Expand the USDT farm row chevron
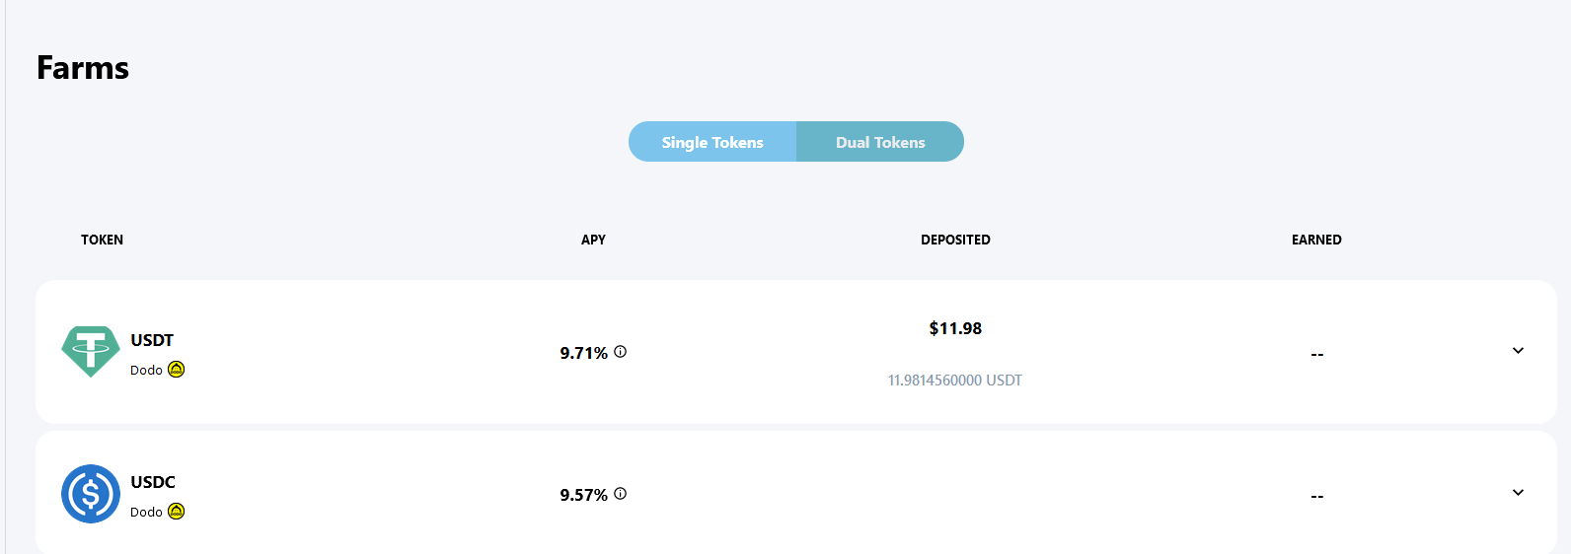Image resolution: width=1571 pixels, height=554 pixels. click(1518, 351)
